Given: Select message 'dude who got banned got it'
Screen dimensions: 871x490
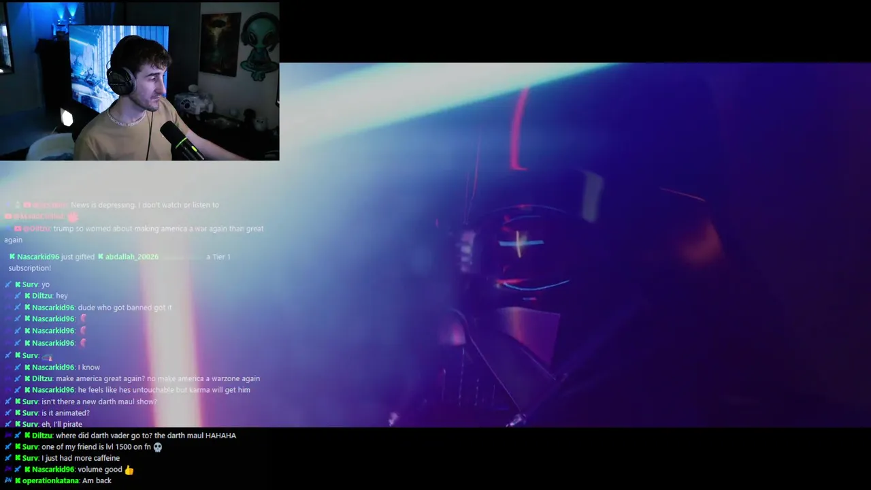Looking at the screenshot, I should pyautogui.click(x=125, y=308).
